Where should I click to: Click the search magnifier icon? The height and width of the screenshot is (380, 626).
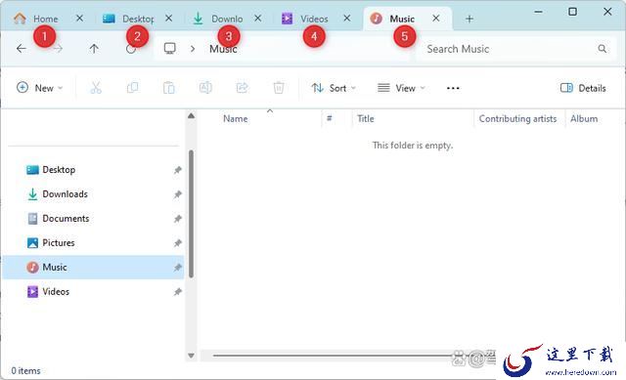click(603, 49)
